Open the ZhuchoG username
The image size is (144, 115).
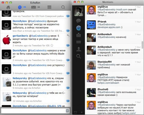tap(103, 89)
